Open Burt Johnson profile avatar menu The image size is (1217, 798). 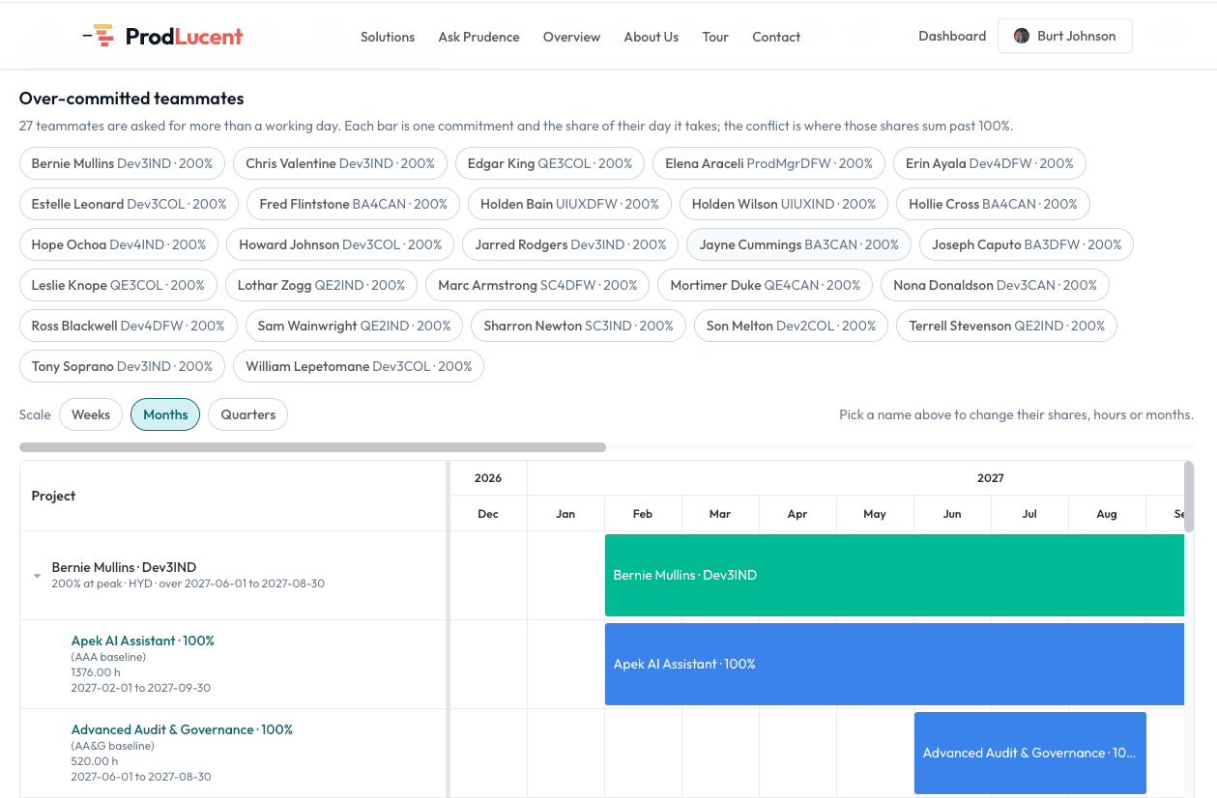point(1064,36)
